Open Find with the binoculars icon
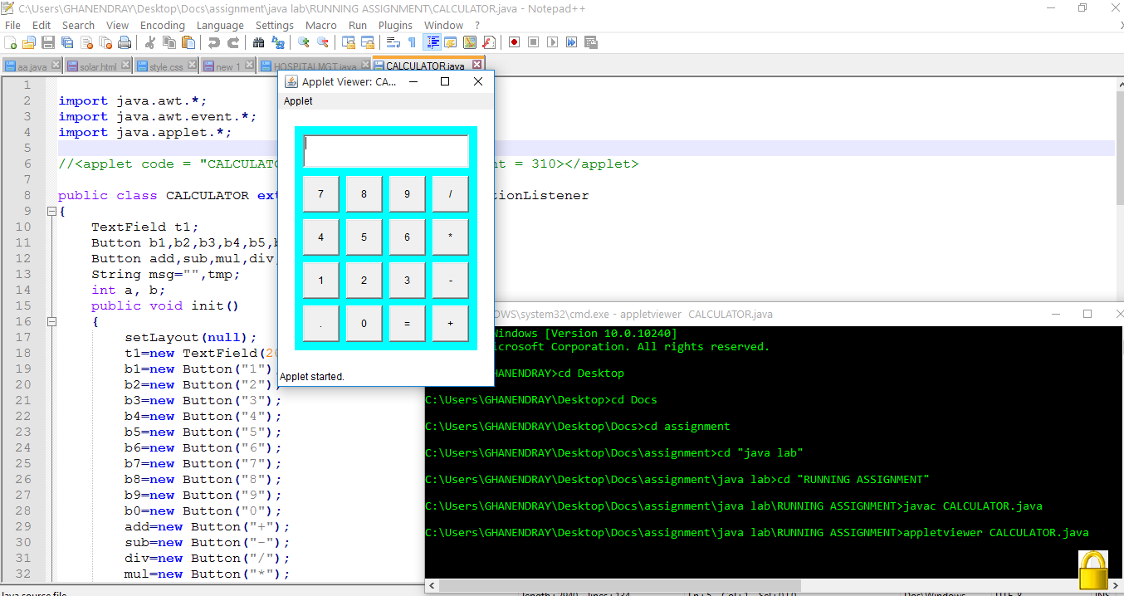 [259, 42]
